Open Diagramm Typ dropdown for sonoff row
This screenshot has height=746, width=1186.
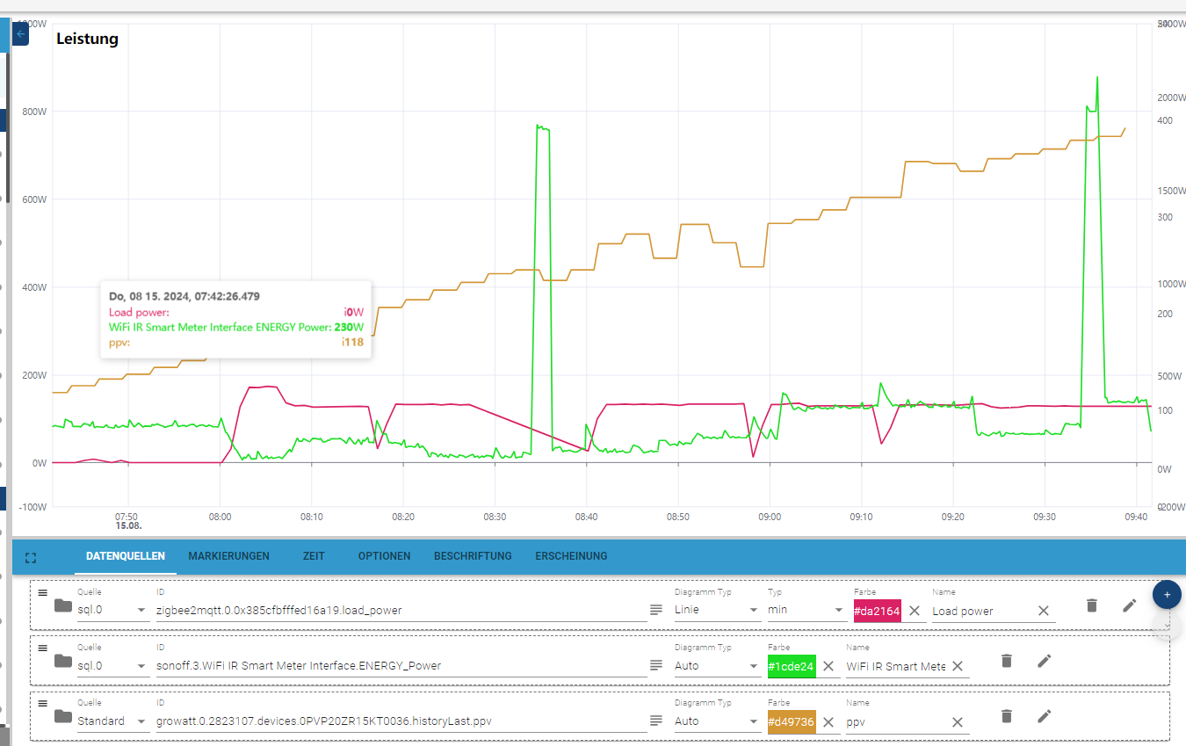click(x=718, y=665)
